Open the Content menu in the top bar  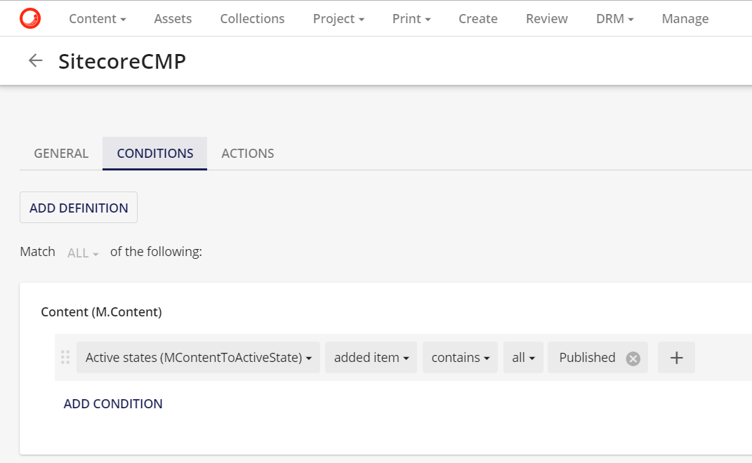pos(97,18)
